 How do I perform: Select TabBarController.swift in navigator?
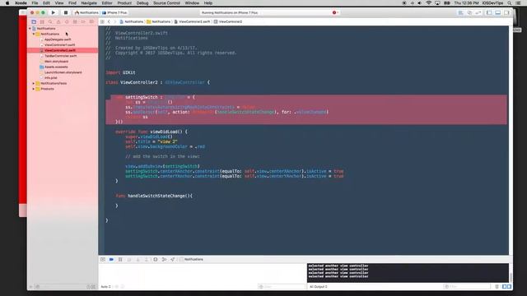[x=60, y=56]
